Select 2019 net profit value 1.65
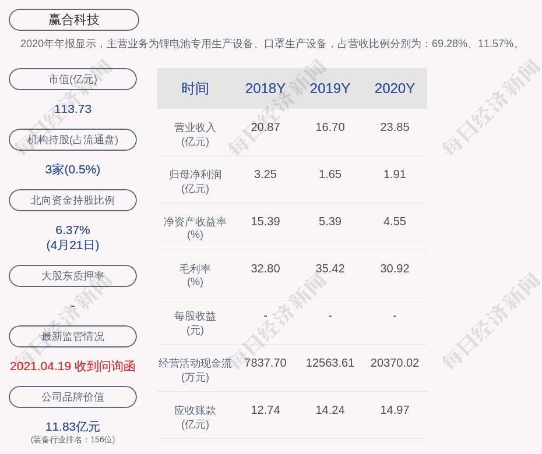Screen dimensions: 542x454 (330, 175)
